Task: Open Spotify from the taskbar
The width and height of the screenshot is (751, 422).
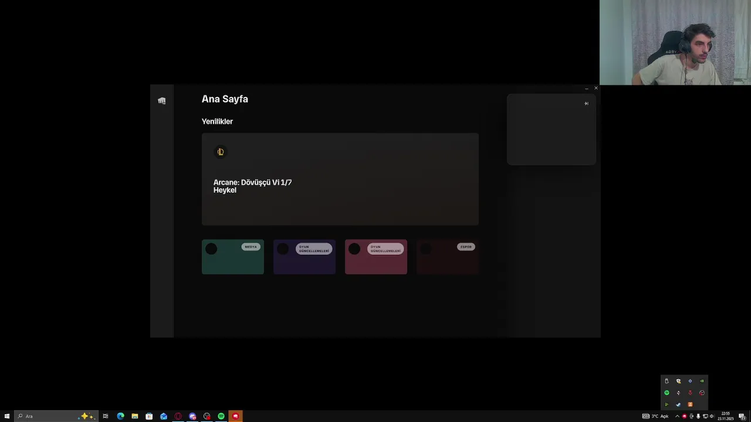Action: [221, 416]
